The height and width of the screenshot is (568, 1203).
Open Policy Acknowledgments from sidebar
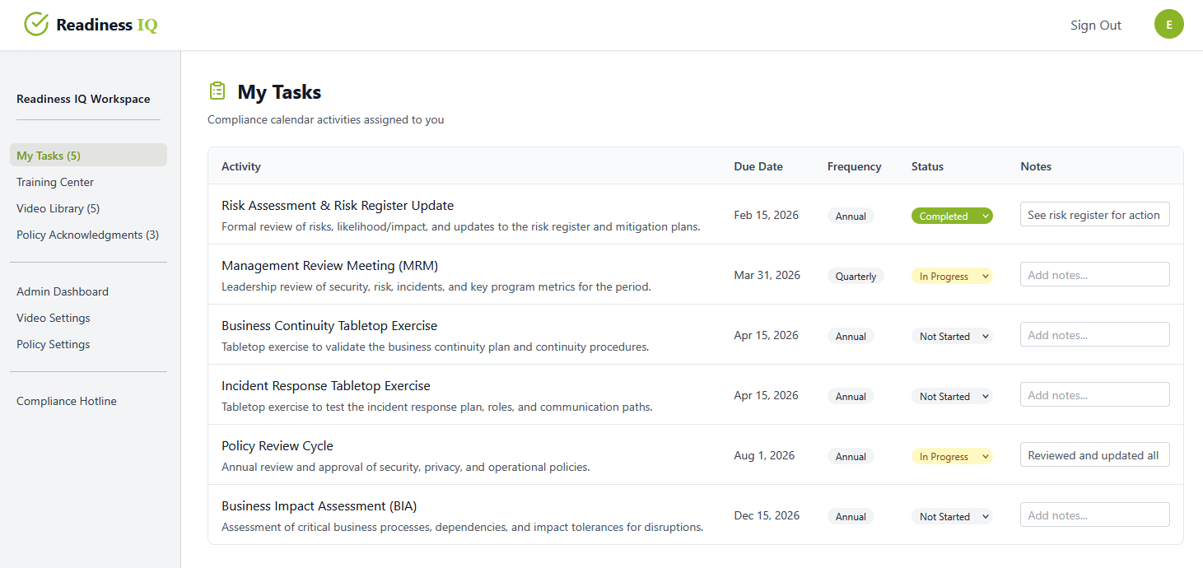click(87, 234)
